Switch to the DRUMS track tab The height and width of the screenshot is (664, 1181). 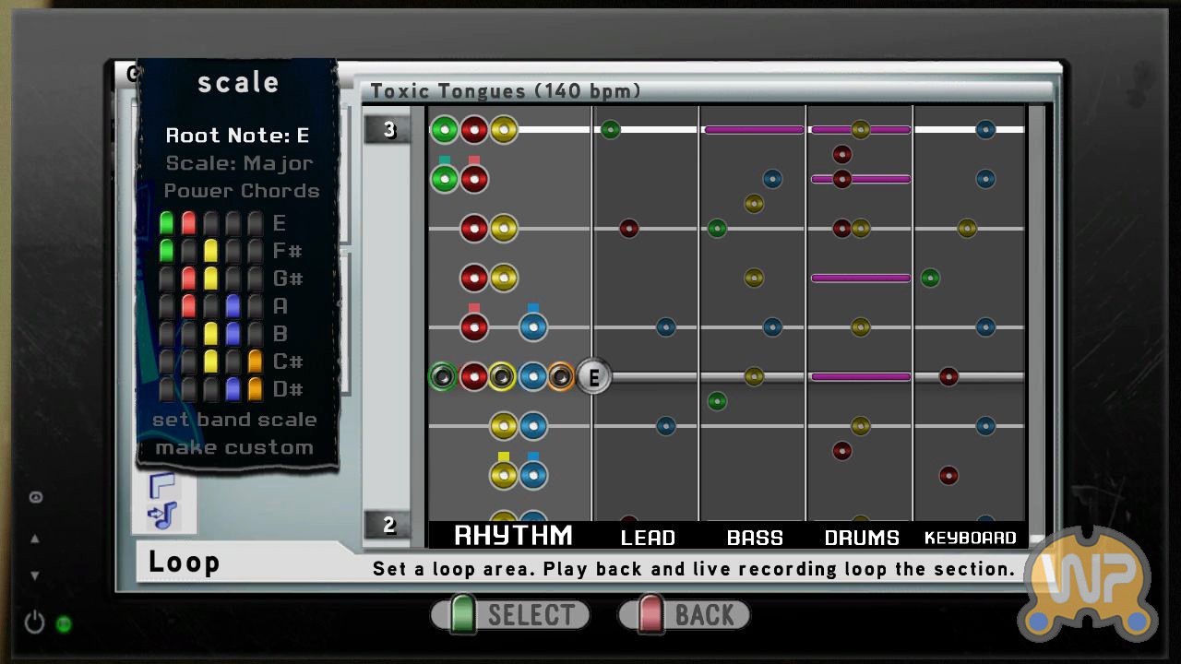click(x=861, y=537)
